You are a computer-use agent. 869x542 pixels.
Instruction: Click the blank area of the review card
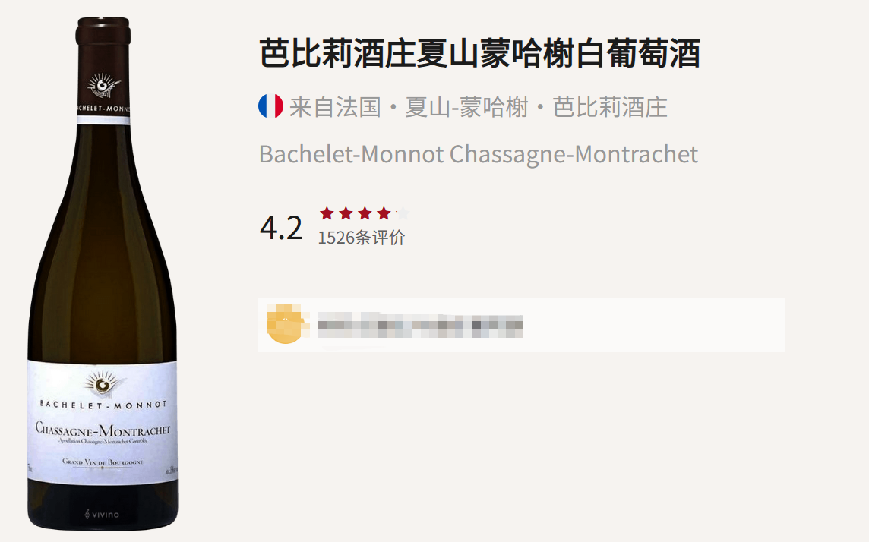point(654,325)
